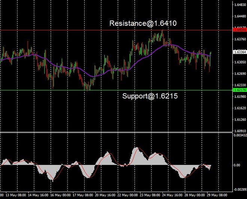Click the Resistance@1.6410 text label
This screenshot has height=199, width=247.
[143, 23]
